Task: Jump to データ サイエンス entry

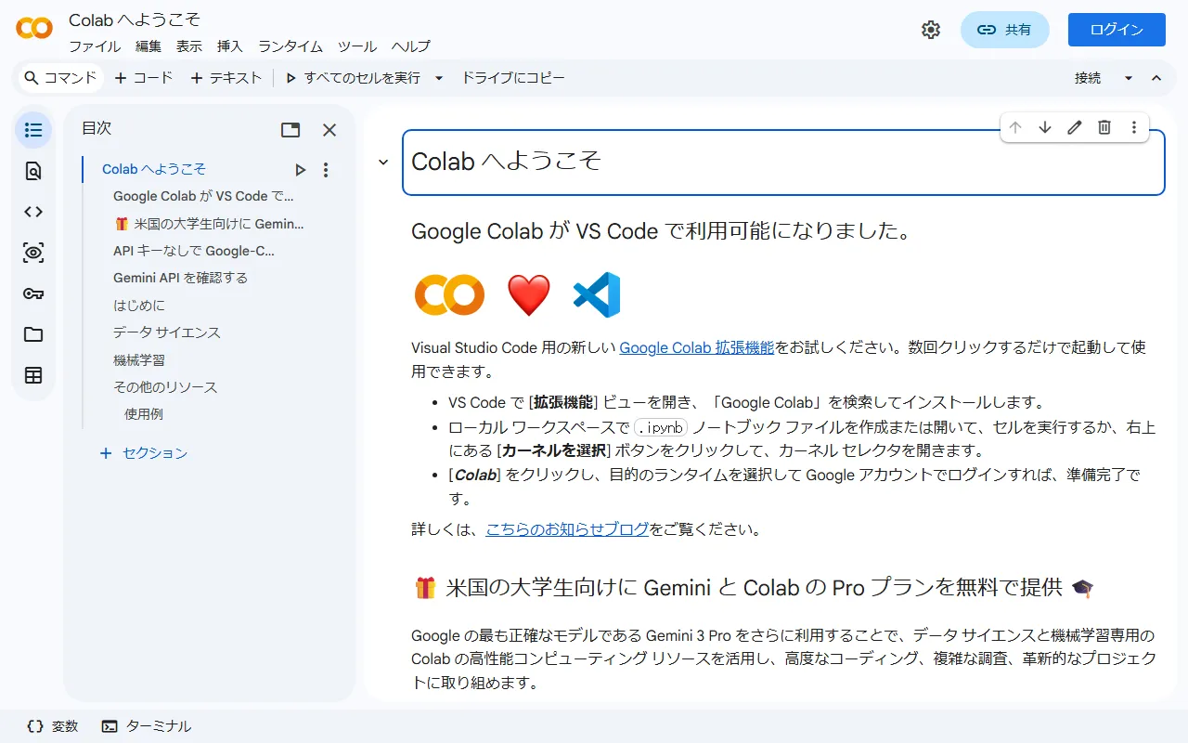Action: coord(167,332)
